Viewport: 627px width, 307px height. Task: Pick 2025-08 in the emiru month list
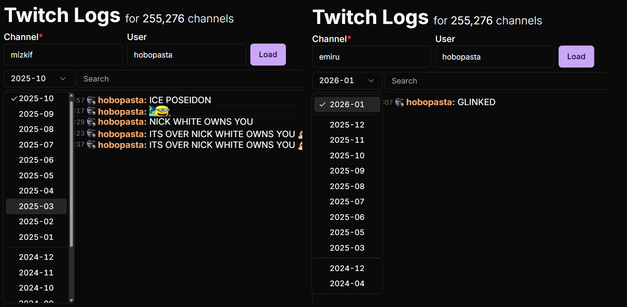(347, 186)
